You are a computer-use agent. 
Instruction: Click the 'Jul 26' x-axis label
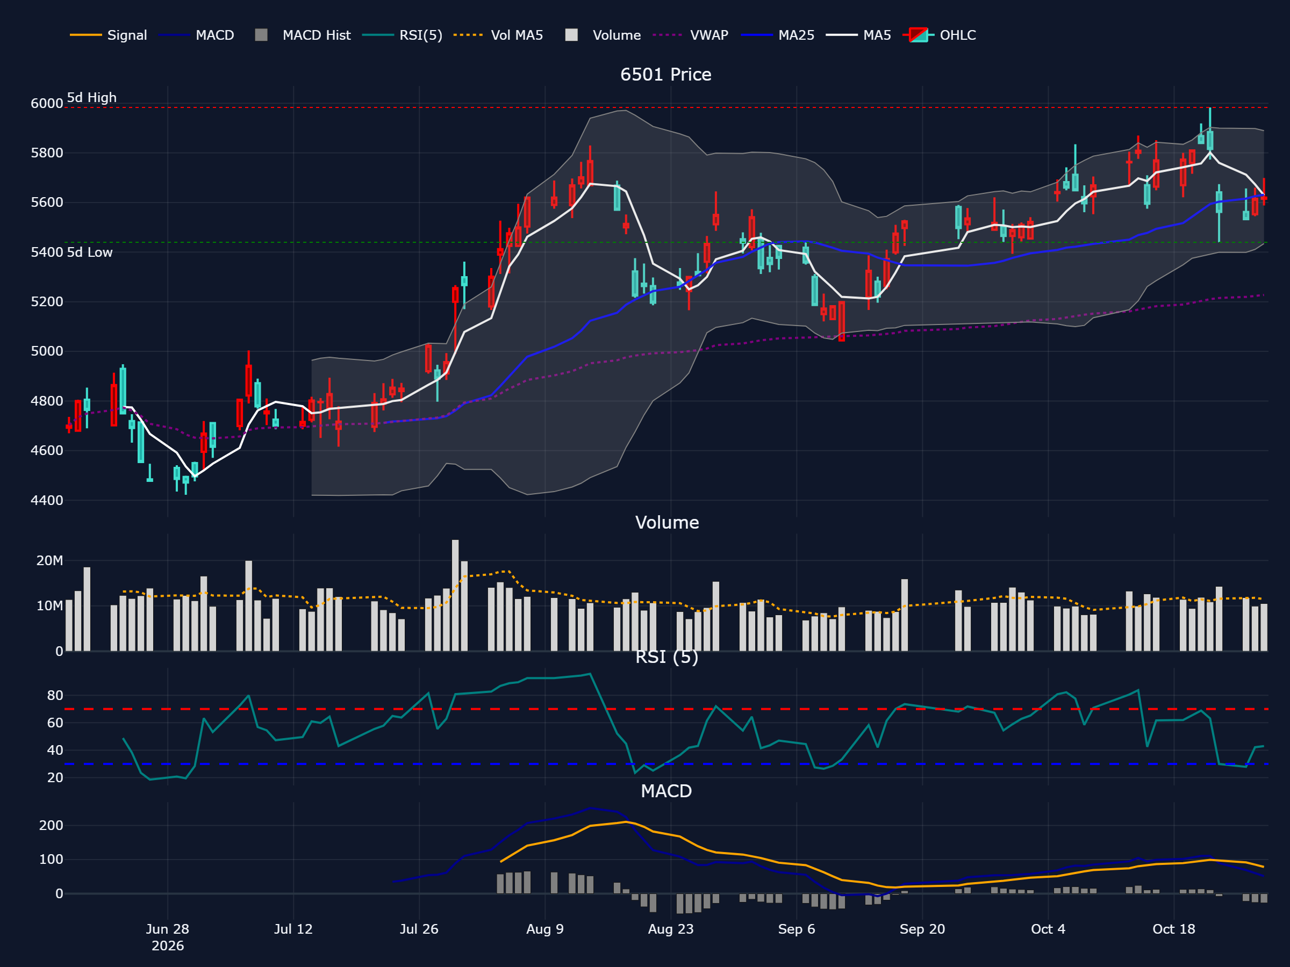(x=419, y=929)
